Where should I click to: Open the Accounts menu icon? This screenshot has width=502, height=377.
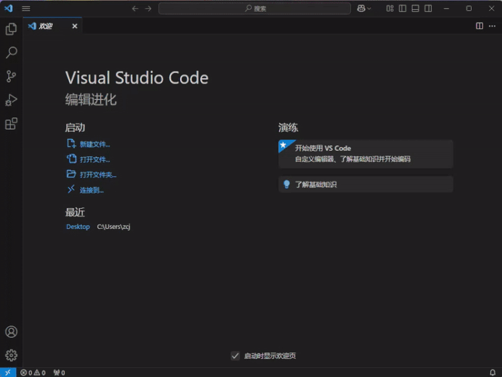pos(11,331)
